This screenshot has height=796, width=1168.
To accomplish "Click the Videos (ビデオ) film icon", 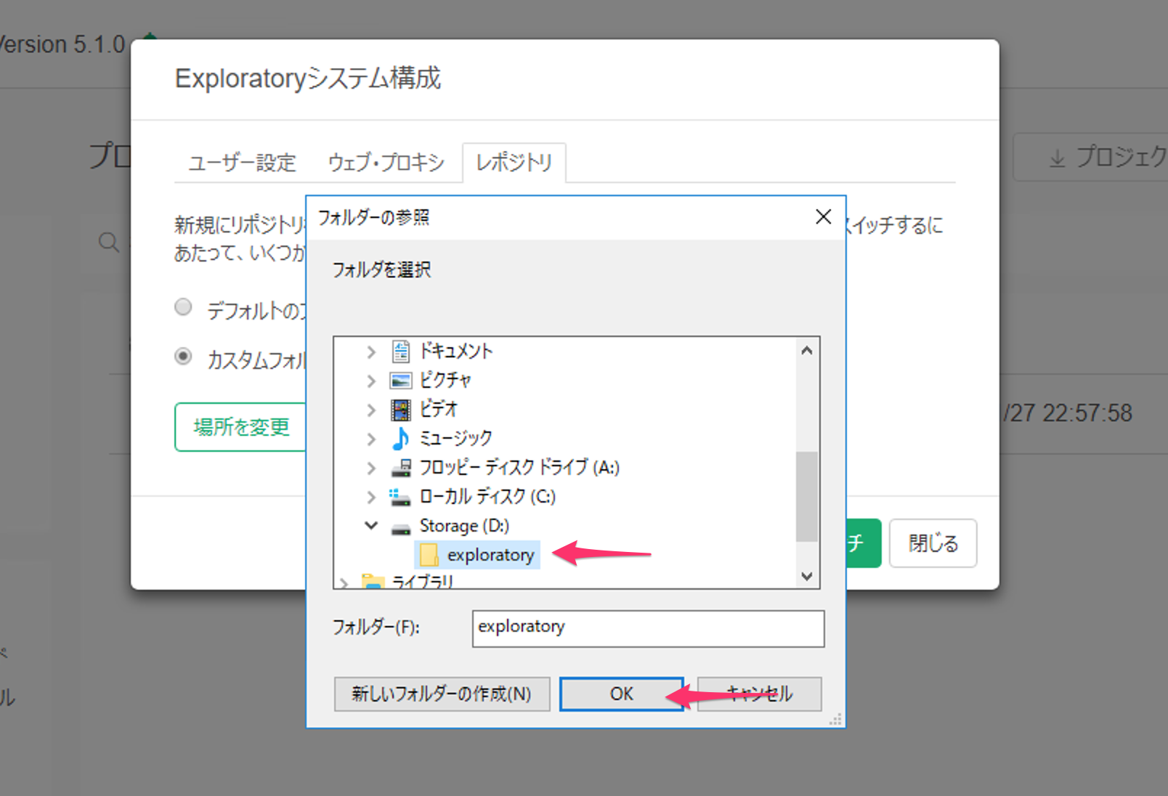I will tap(401, 410).
